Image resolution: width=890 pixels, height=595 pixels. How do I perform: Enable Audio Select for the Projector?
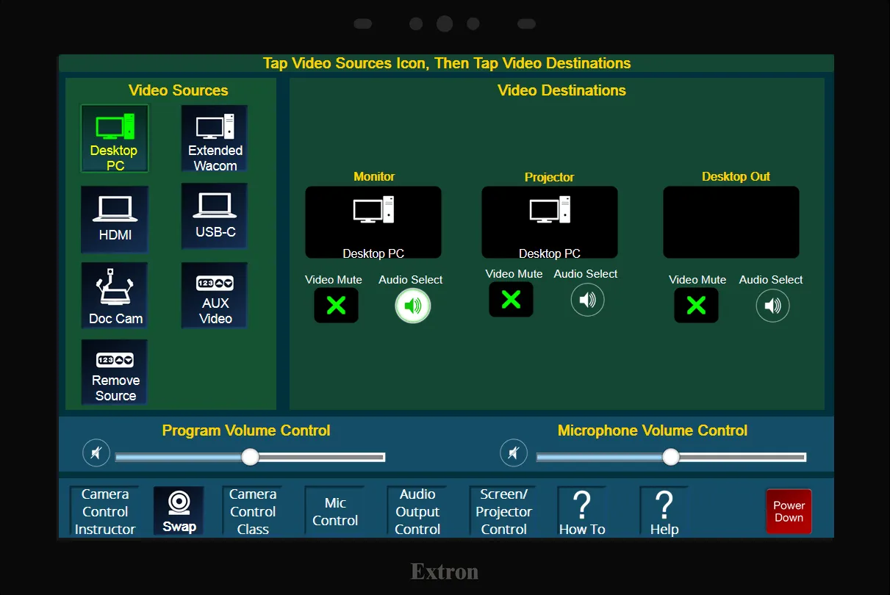click(x=587, y=300)
